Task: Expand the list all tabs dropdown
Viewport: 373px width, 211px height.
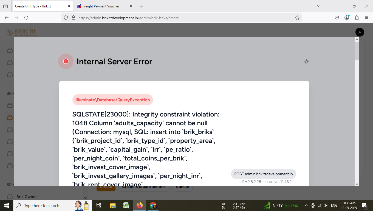Action: (318, 6)
